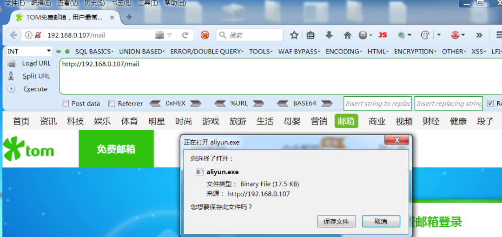The image size is (502, 237).
Task: Toggle the checked box after replacing string field
Action: coord(490,104)
